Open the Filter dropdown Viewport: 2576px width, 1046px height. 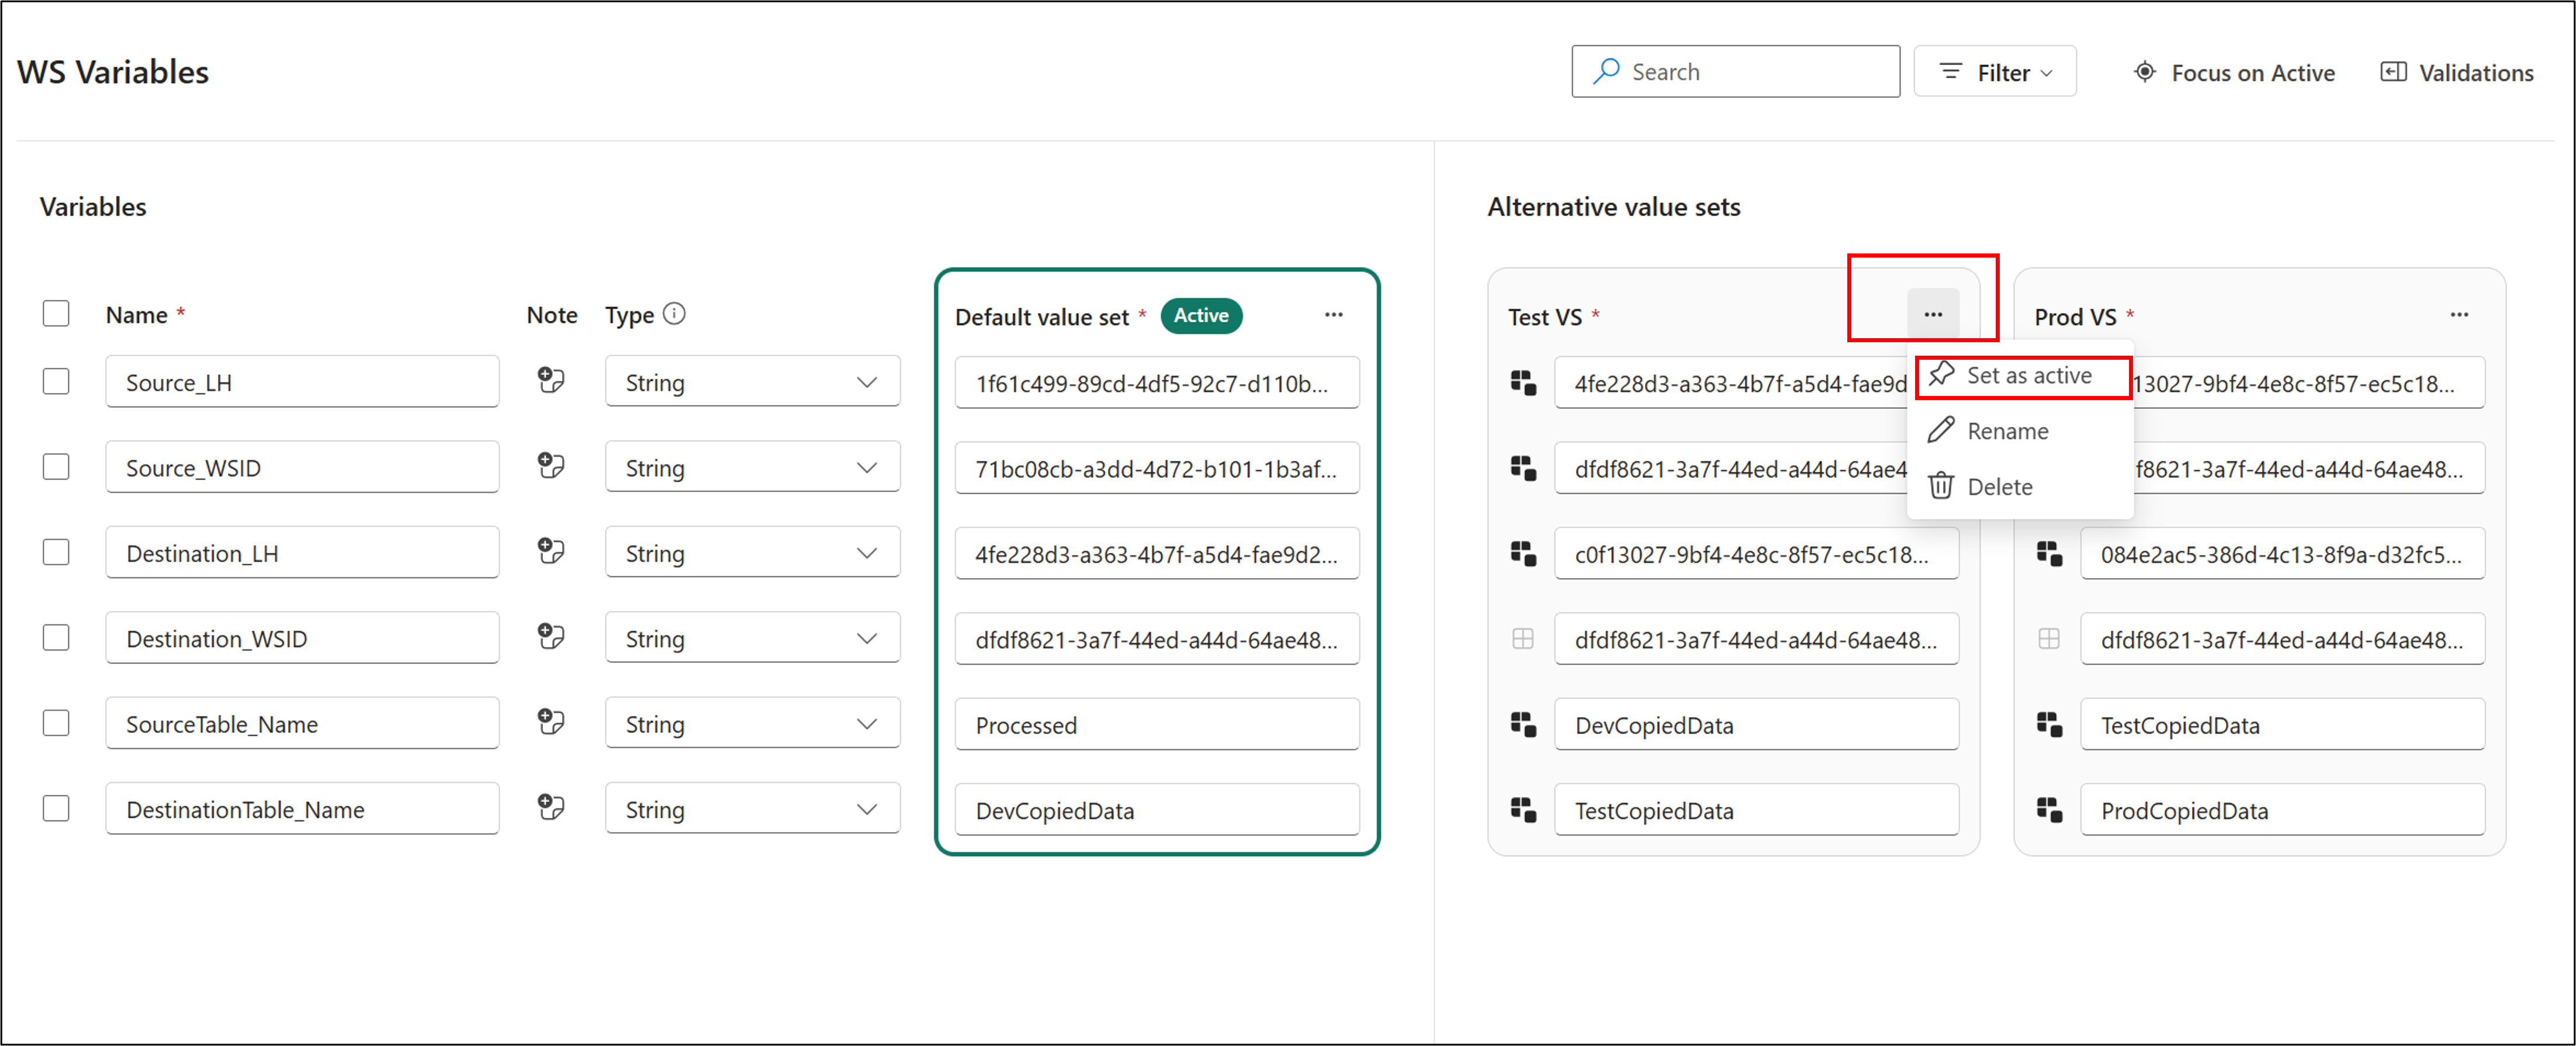coord(1994,72)
